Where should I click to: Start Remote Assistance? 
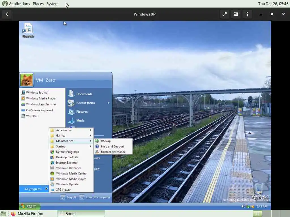pos(113,152)
